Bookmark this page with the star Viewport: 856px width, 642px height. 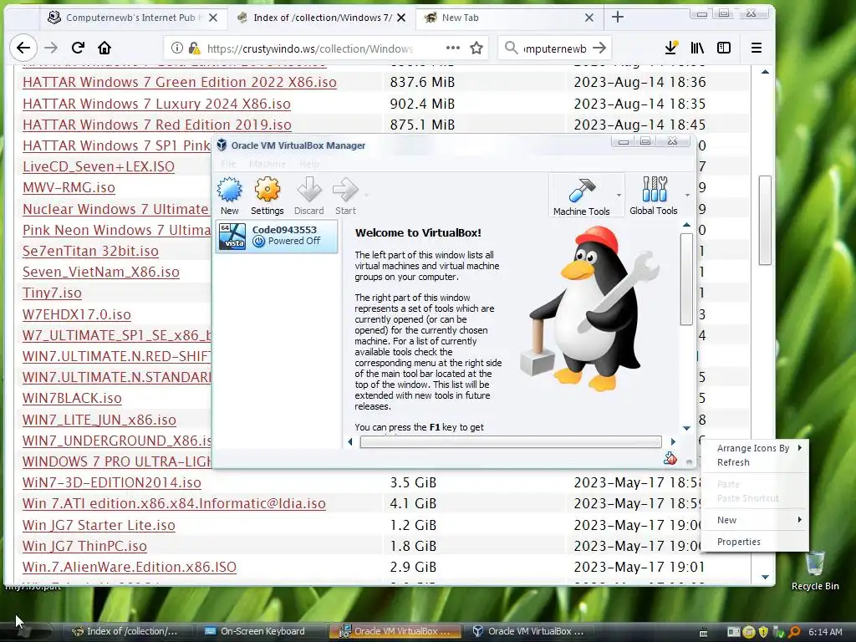(476, 48)
